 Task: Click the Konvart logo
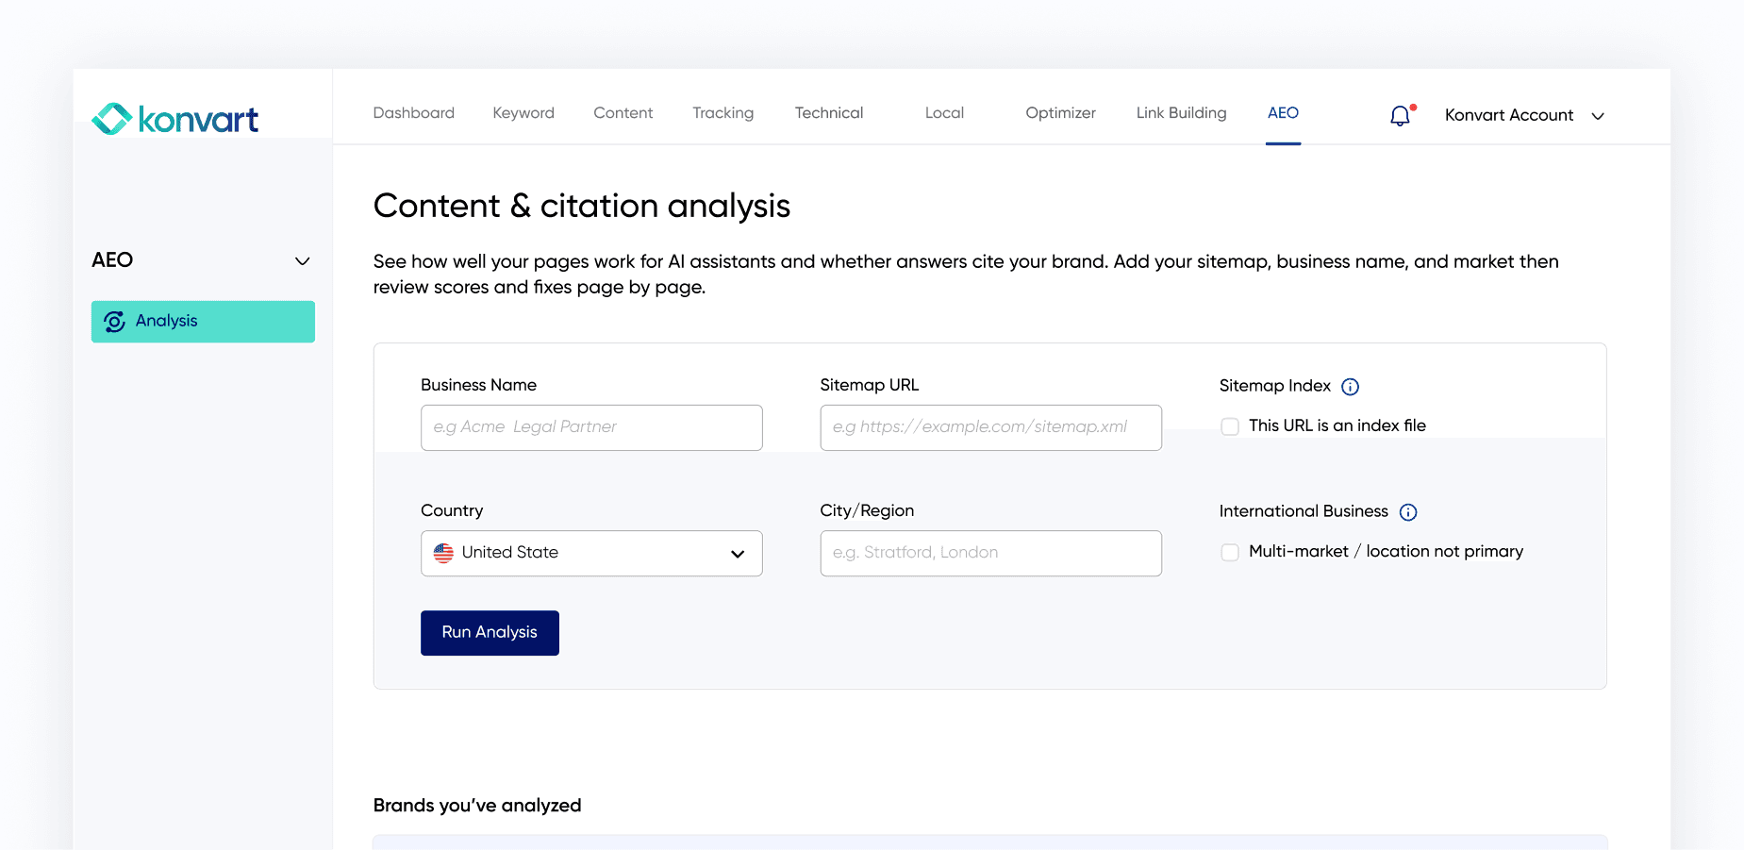point(175,119)
